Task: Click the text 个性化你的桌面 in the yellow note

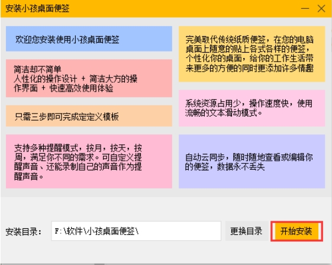Action: click(x=214, y=58)
